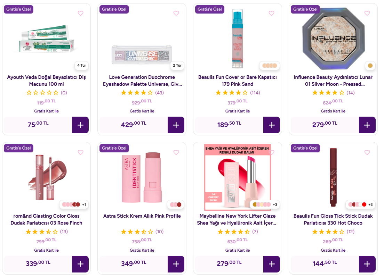Image resolution: width=384 pixels, height=277 pixels.
Task: Open Beaulis Fun Cover or Bare product title
Action: 238,81
